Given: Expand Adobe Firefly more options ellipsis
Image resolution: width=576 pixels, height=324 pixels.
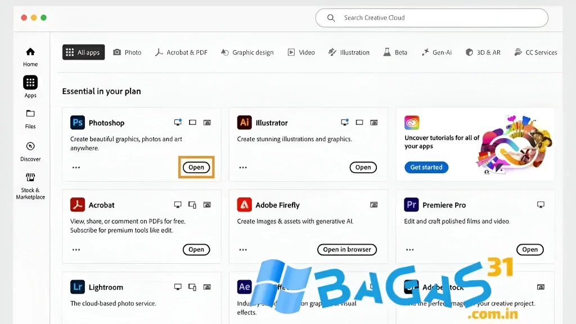Looking at the screenshot, I should pos(243,250).
